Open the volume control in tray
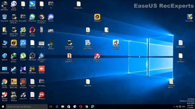Screen dimensions: 195x109 click(177, 107)
